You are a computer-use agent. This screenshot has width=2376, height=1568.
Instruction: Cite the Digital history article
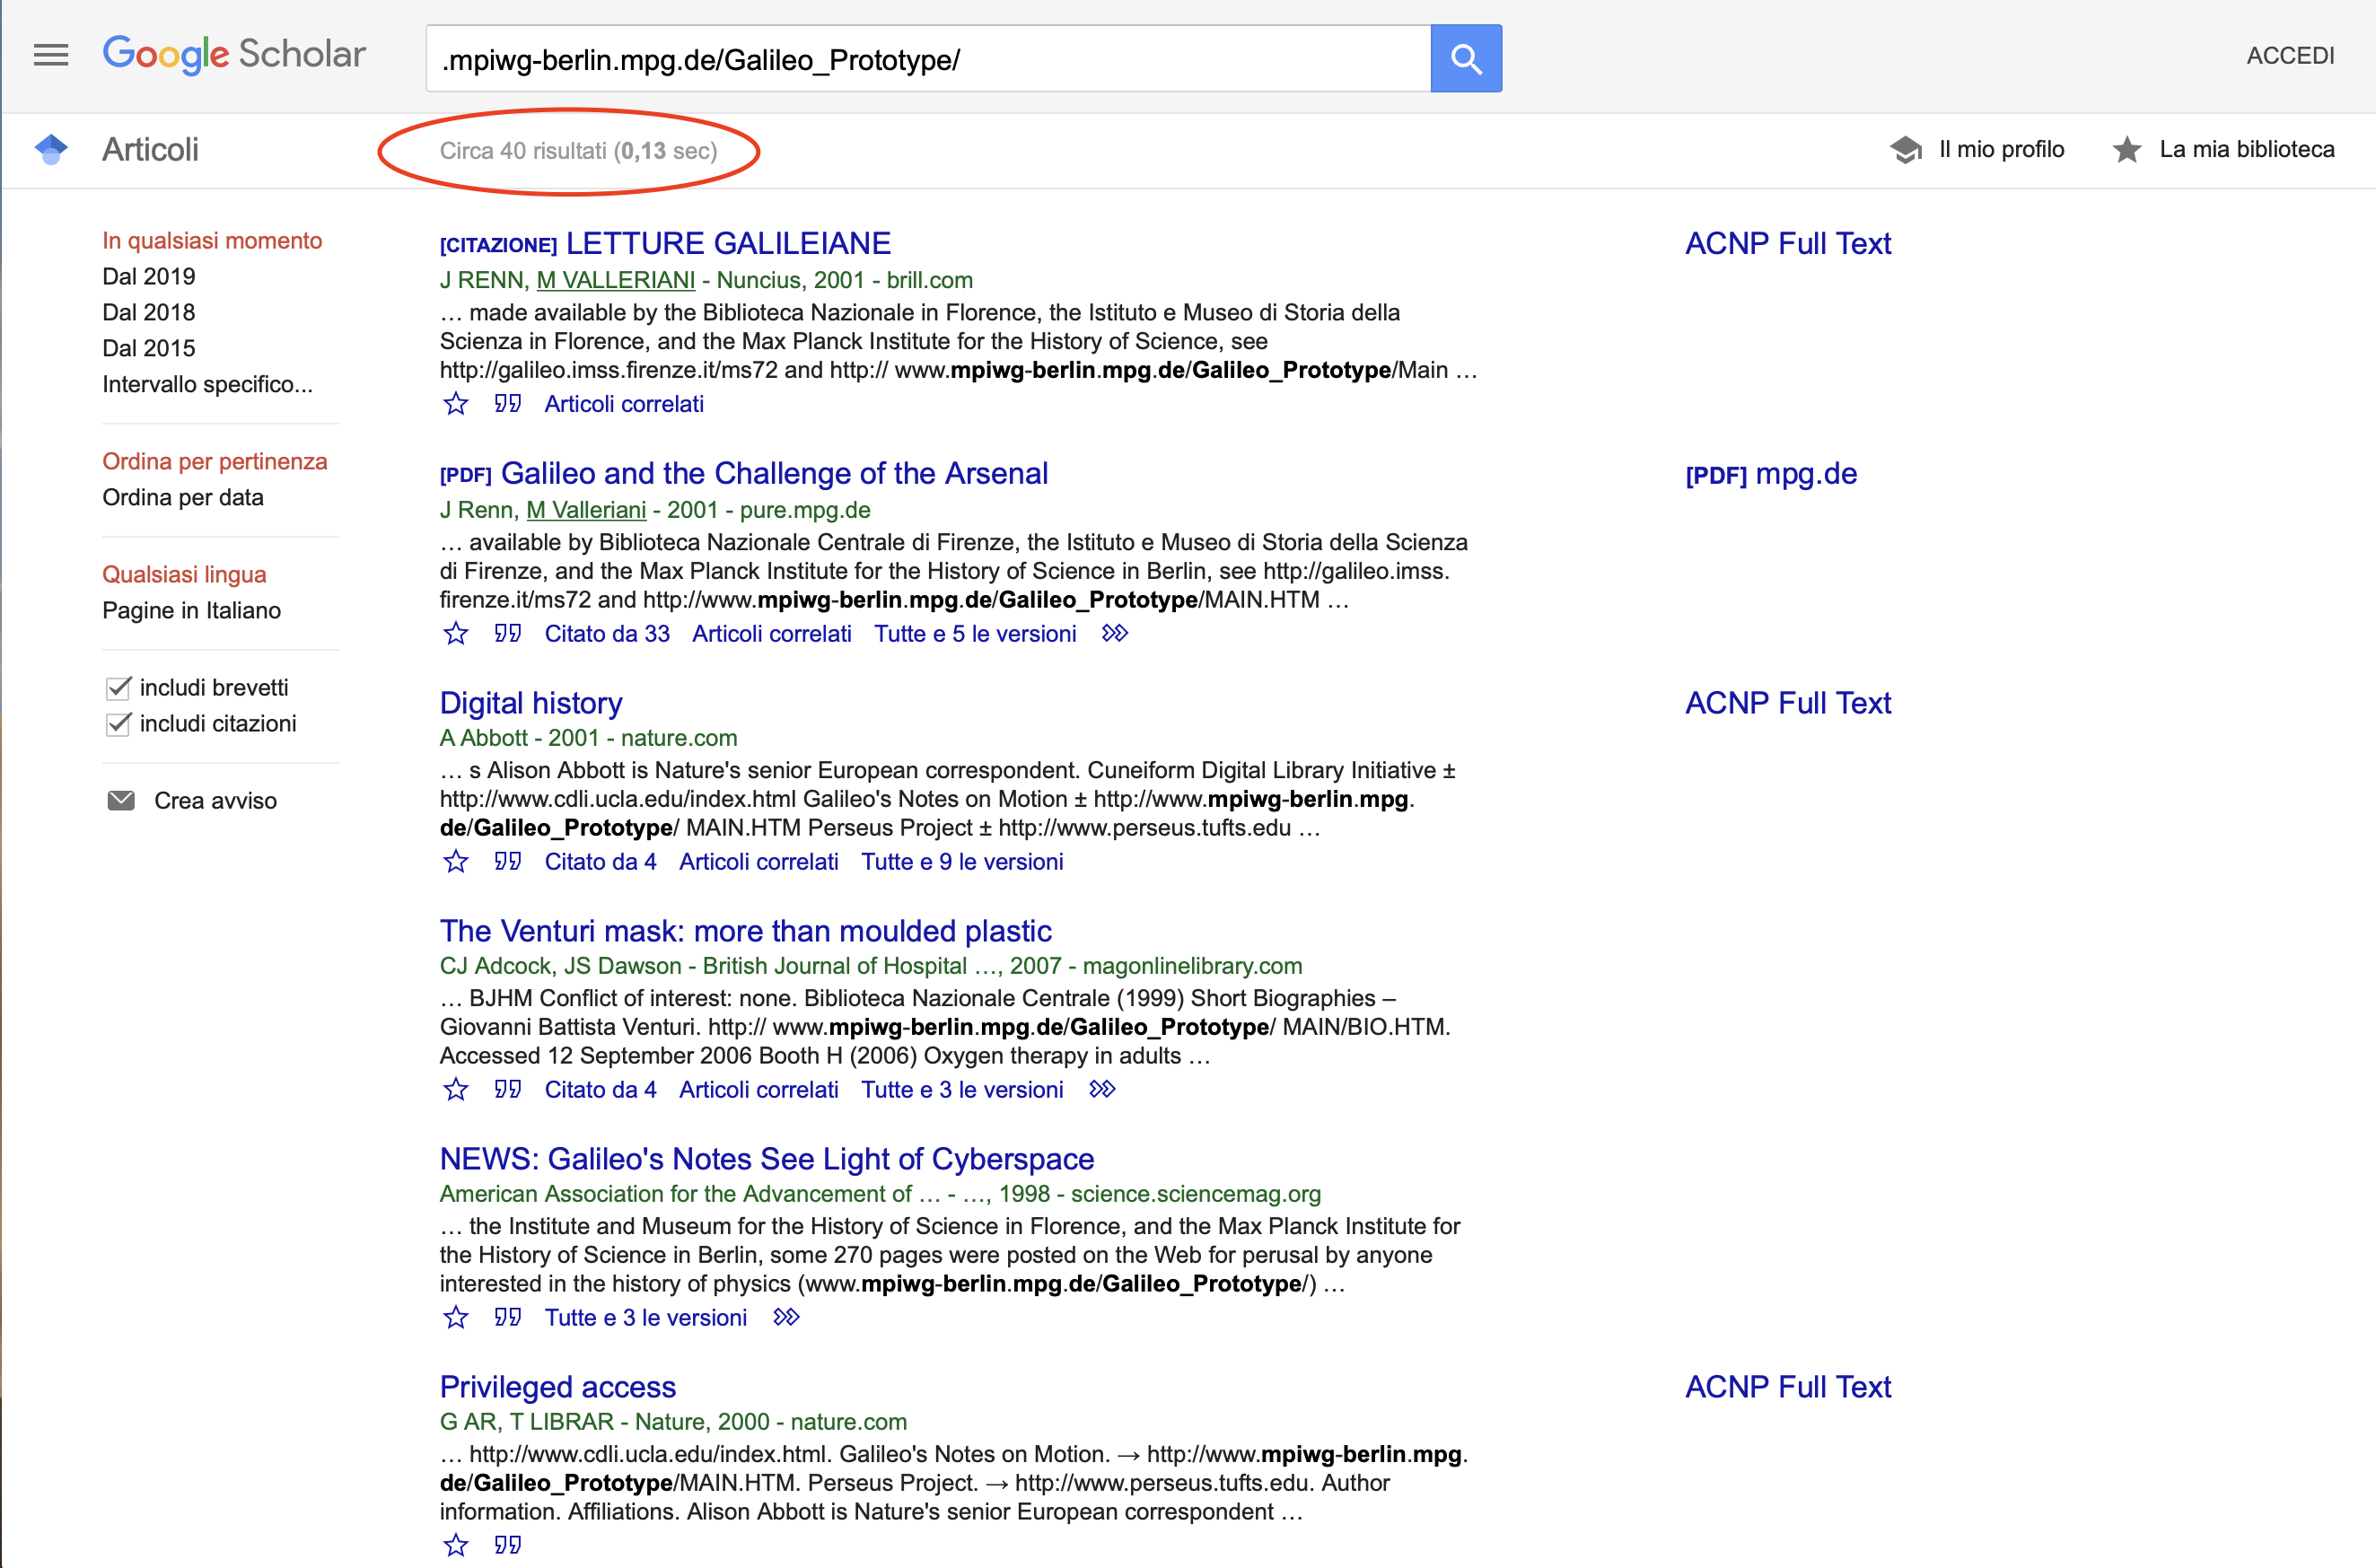(x=508, y=862)
